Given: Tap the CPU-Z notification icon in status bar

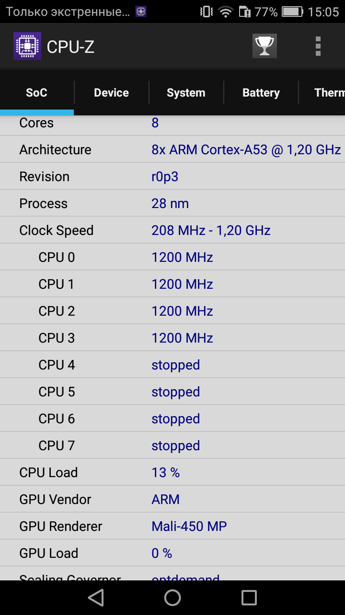Looking at the screenshot, I should [140, 12].
